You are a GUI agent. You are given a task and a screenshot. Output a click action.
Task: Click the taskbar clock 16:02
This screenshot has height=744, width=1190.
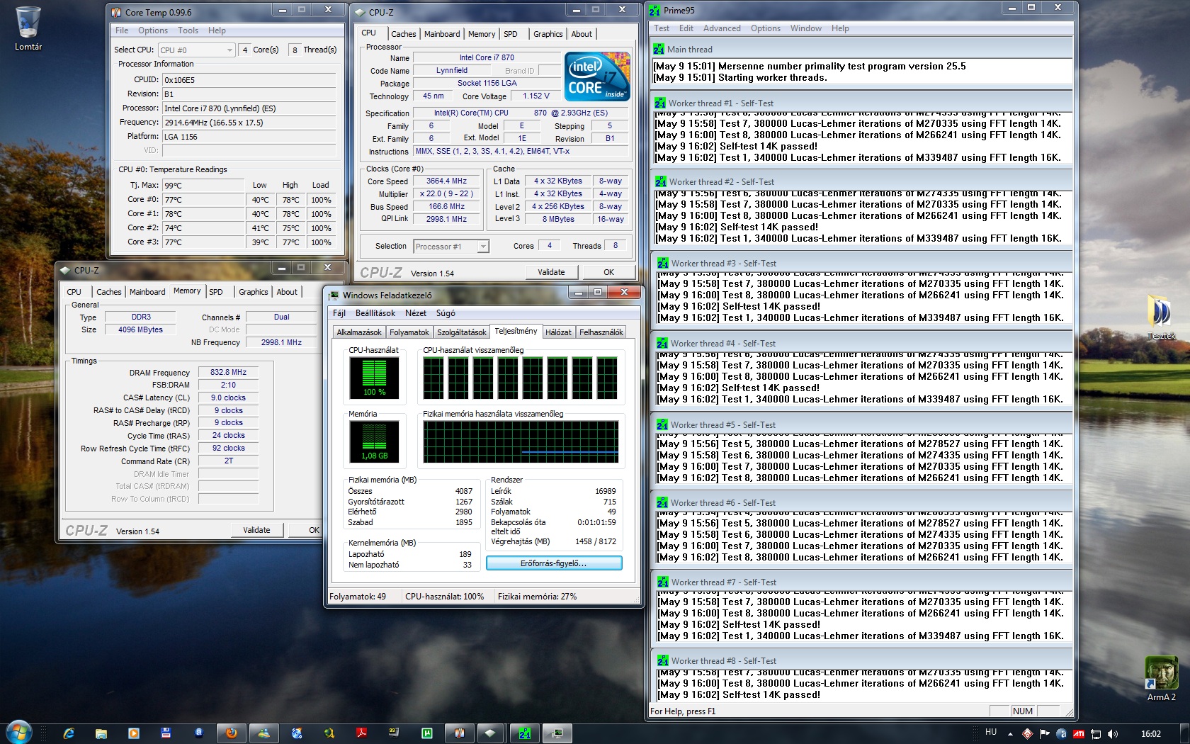1151,734
